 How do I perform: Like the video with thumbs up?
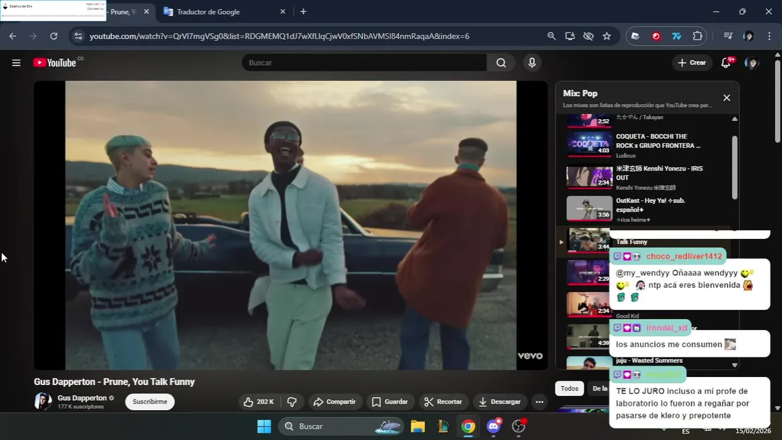(258, 402)
